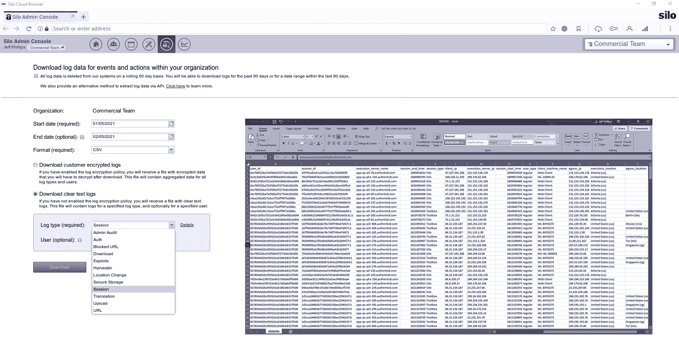The height and width of the screenshot is (361, 679).
Task: Select Download clear text logs option
Action: click(35, 194)
